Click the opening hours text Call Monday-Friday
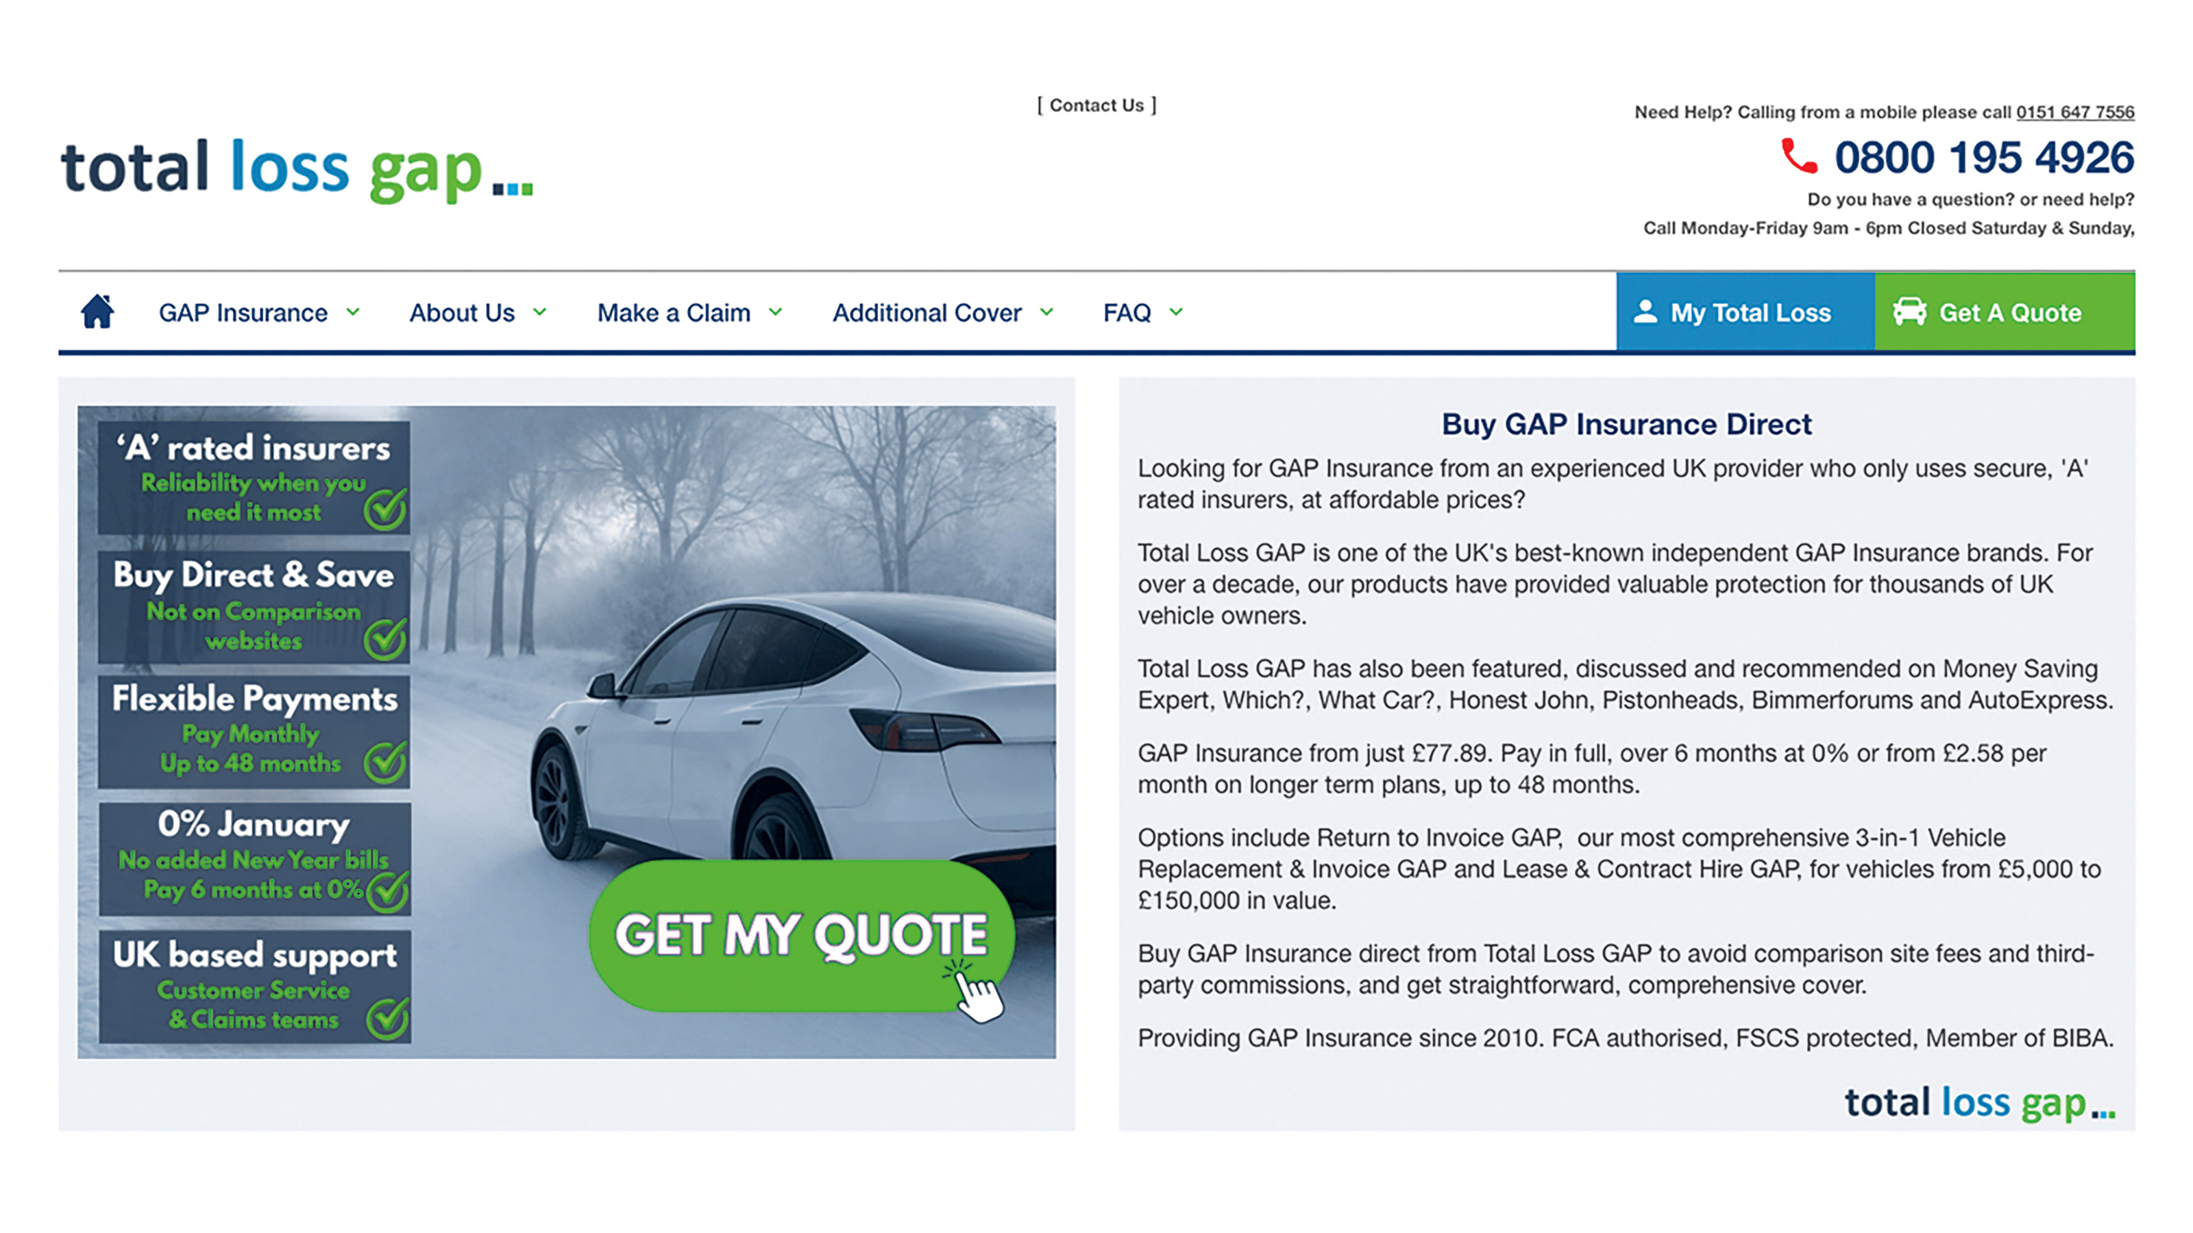 click(1888, 228)
